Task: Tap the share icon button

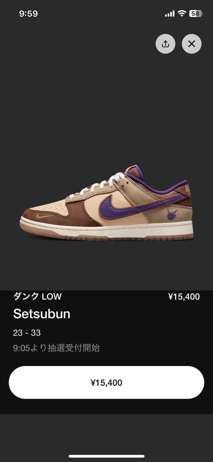Action: [x=166, y=44]
